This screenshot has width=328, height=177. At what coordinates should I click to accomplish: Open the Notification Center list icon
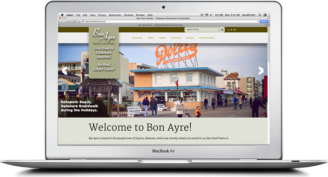tap(265, 15)
